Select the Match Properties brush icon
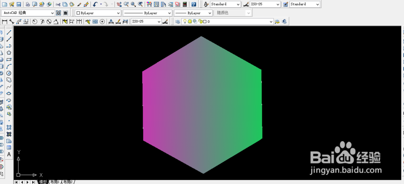Image resolution: width=404 pixels, height=184 pixels. pos(79,4)
